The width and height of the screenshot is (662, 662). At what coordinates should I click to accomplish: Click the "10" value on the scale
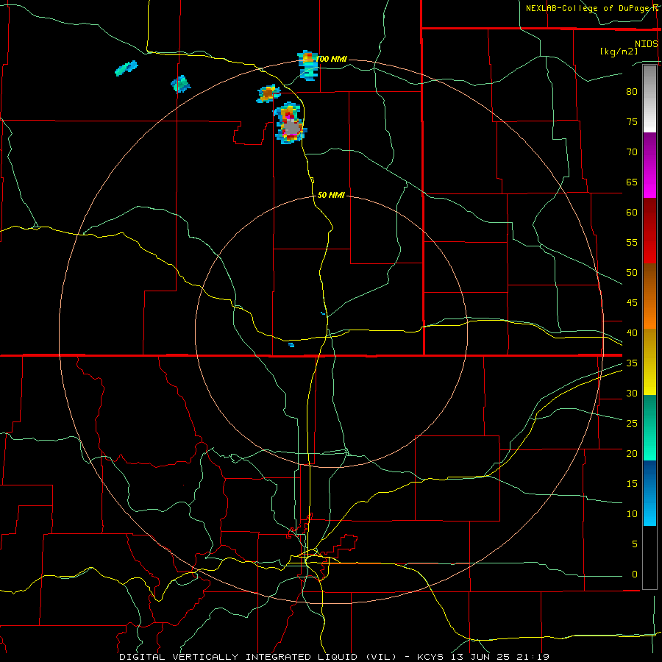tap(632, 514)
